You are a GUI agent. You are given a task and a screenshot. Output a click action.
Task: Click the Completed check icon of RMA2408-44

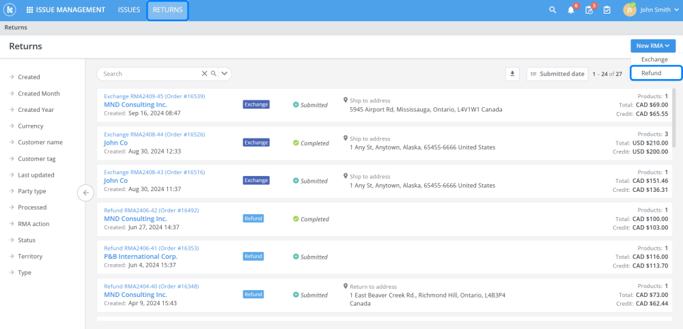pyautogui.click(x=296, y=143)
